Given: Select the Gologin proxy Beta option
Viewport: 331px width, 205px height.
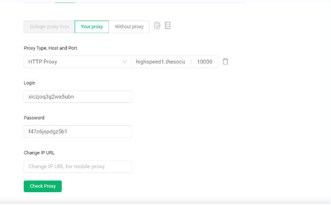Looking at the screenshot, I should coord(49,27).
